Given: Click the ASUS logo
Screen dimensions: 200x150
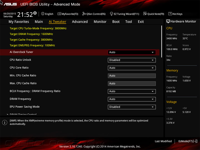Looking at the screenshot, I should (x=10, y=4).
